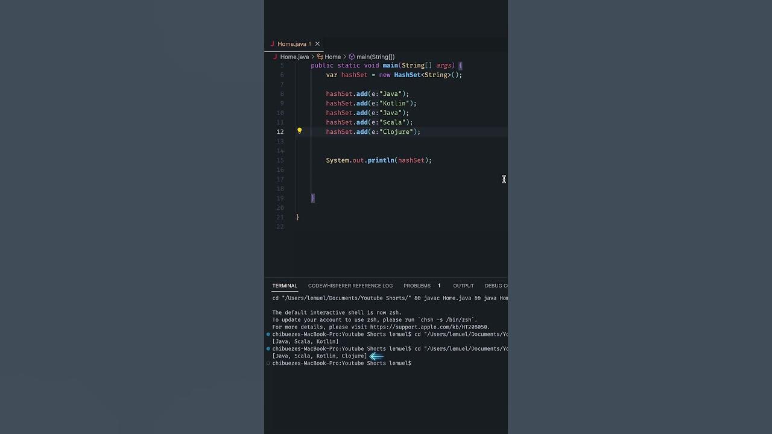Click the support.apple.com link in the terminal
The width and height of the screenshot is (772, 434).
[429, 327]
